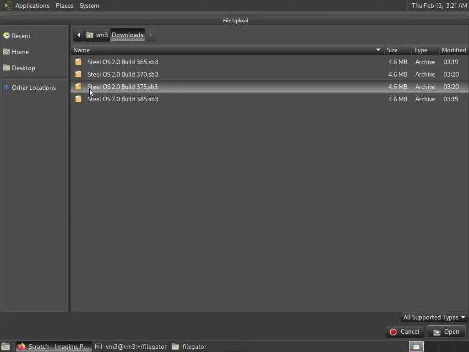Click the 4.6 MB size of Build 370
This screenshot has width=469, height=352.
pyautogui.click(x=398, y=74)
